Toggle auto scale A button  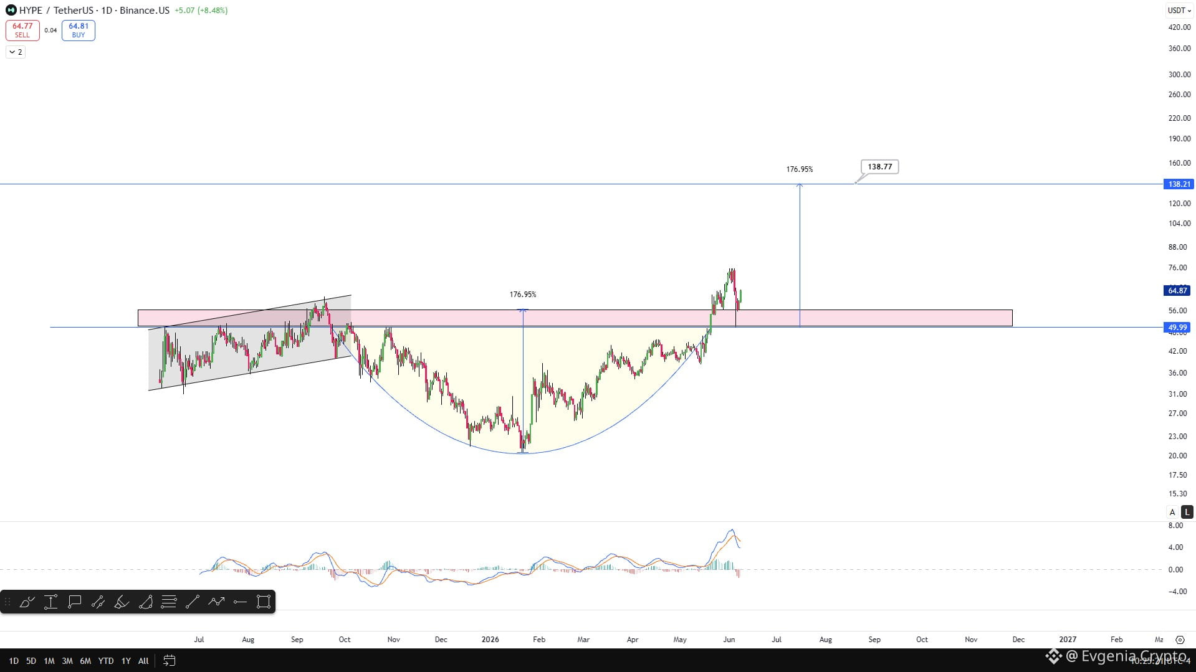[x=1172, y=512]
